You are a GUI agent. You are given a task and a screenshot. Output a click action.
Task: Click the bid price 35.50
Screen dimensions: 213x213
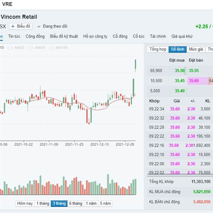pos(180,71)
